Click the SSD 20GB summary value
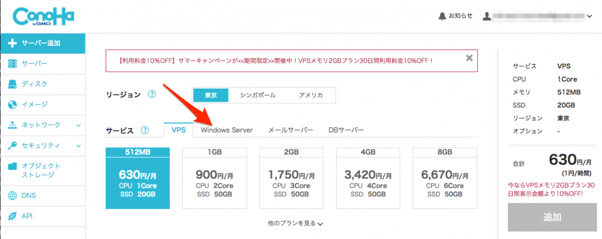602x239 pixels. point(566,105)
